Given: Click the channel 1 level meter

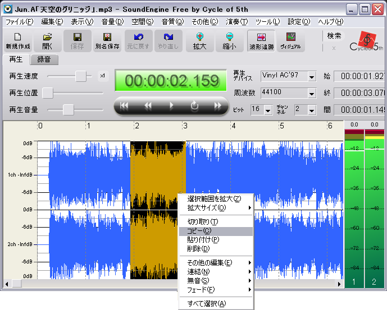Looking at the screenshot, I should [354, 208].
